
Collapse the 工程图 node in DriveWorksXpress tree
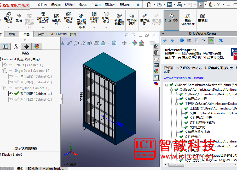click(176, 103)
